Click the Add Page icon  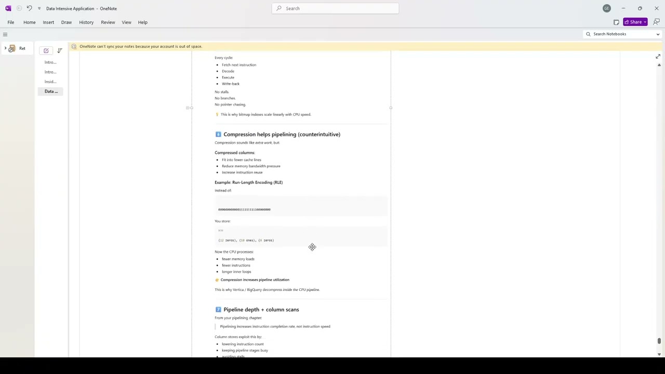click(x=46, y=50)
